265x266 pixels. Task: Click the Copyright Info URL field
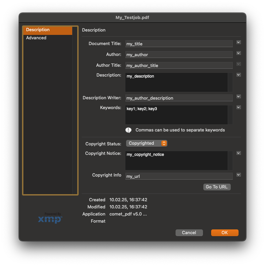179,176
